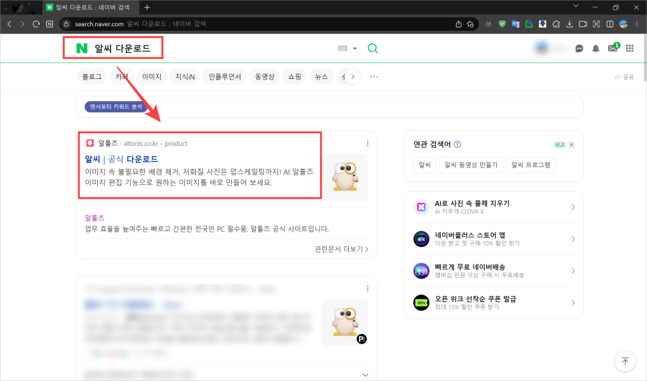The image size is (647, 381).
Task: Open the notifications bell icon
Action: [596, 49]
